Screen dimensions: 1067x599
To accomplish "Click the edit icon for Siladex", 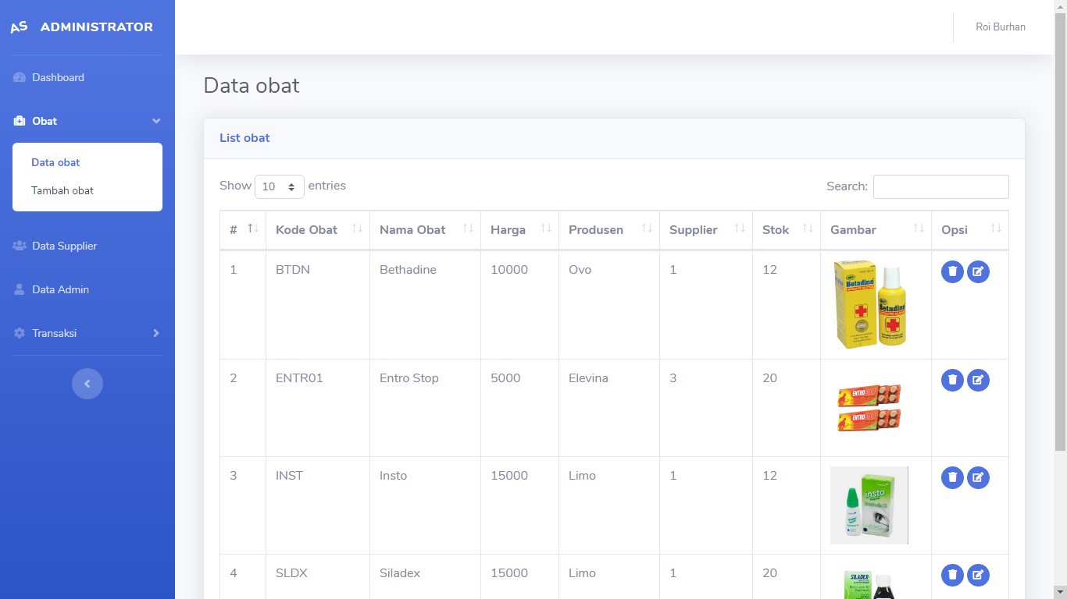I will pyautogui.click(x=978, y=575).
